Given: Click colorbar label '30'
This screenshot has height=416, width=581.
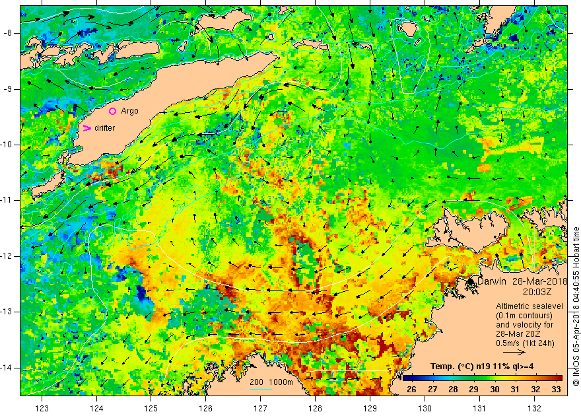Looking at the screenshot, I should pyautogui.click(x=495, y=390).
